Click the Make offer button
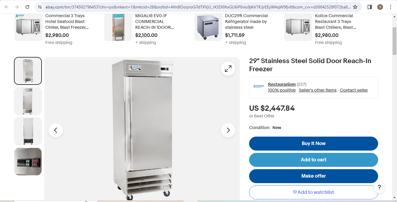The image size is (397, 202). 314,176
